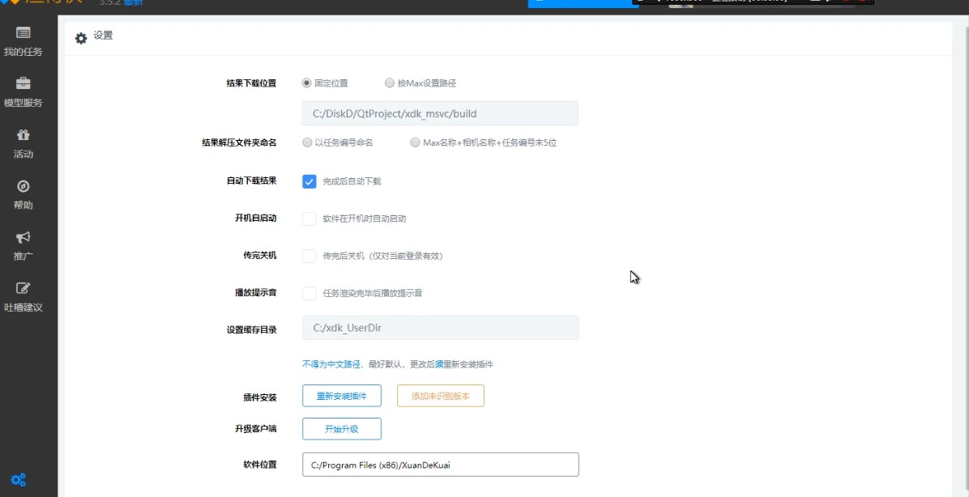The image size is (969, 497).
Task: Open the 吐槽建议 feedback section
Action: point(23,297)
